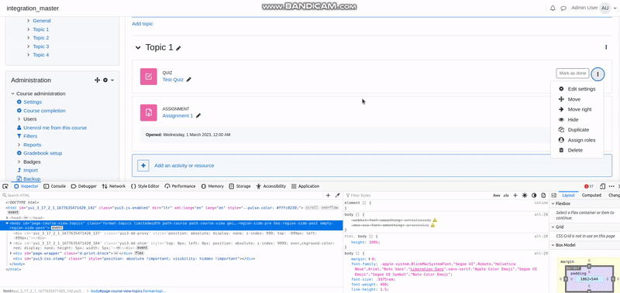This screenshot has height=293, width=620.
Task: Click the plus icon beside Add an activity
Action: pyautogui.click(x=143, y=165)
